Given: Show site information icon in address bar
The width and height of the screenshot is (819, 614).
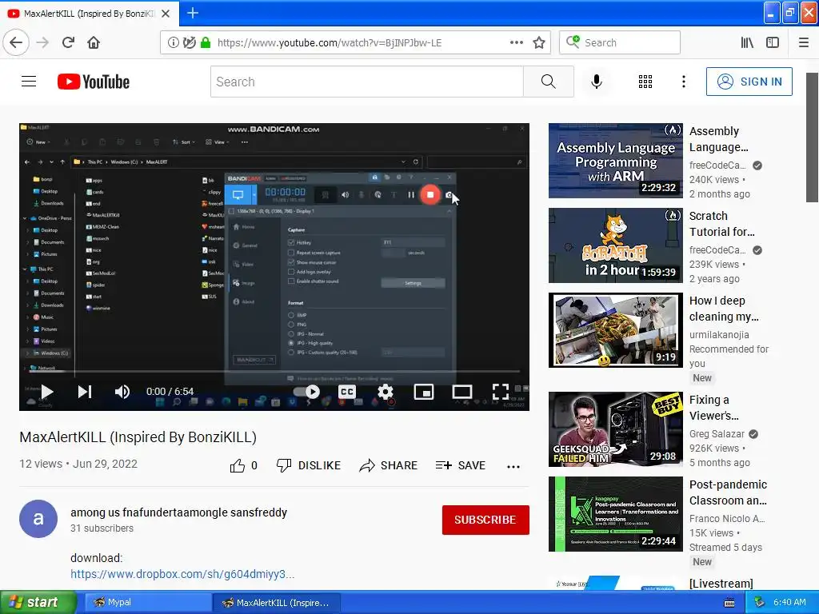Looking at the screenshot, I should point(173,43).
